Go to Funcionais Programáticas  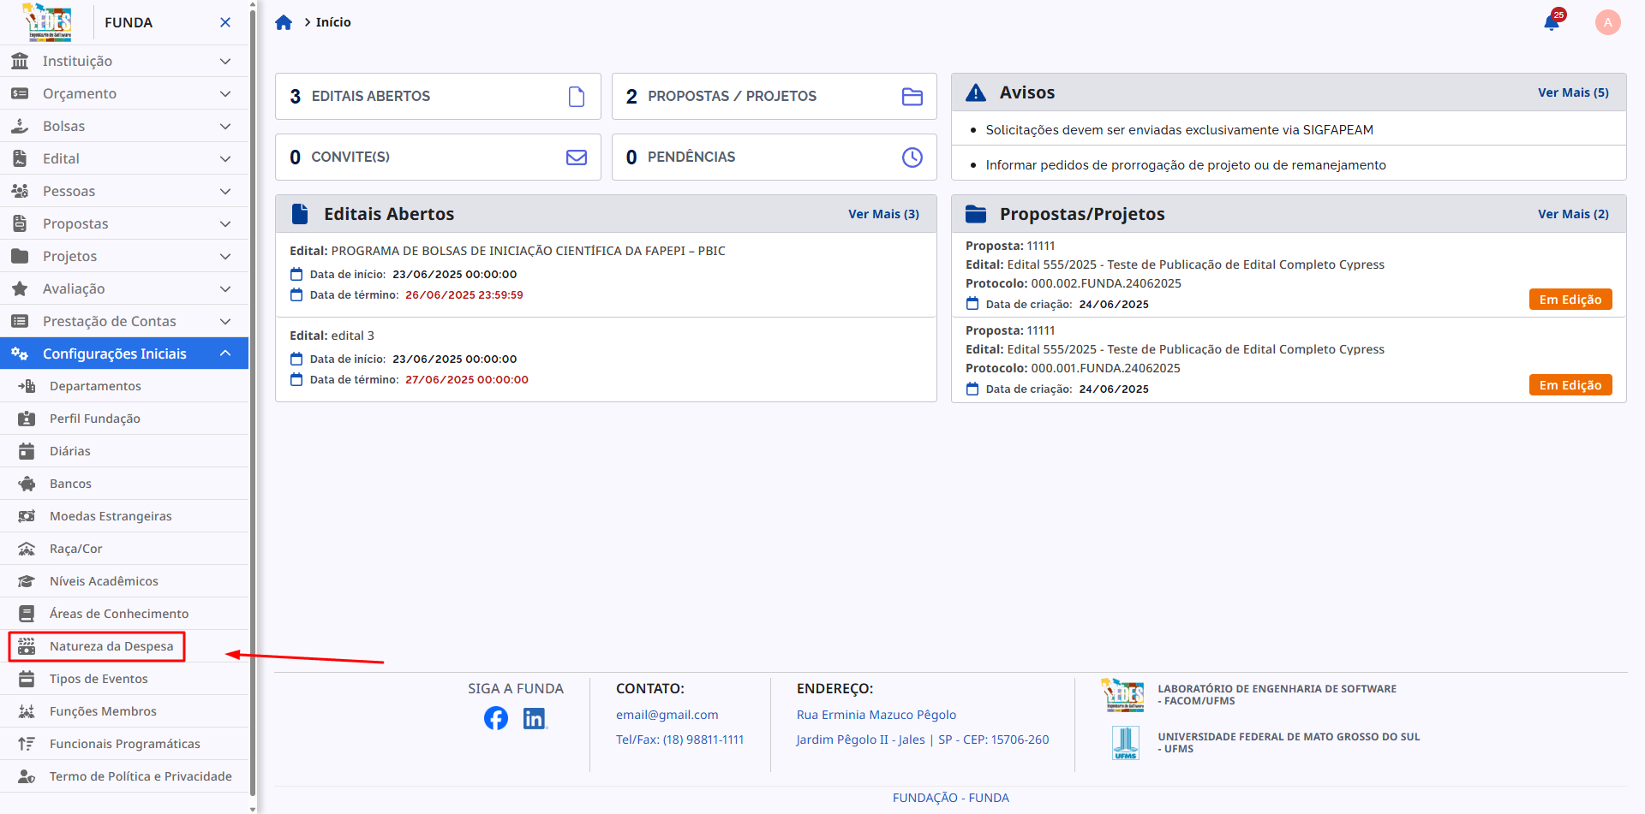coord(124,744)
